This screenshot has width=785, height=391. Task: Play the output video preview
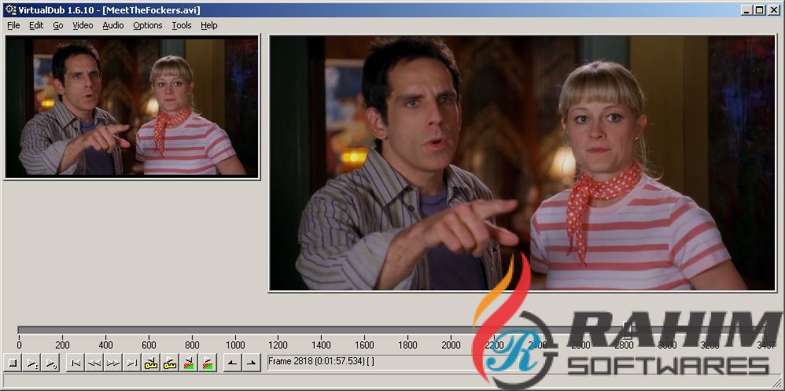click(52, 363)
